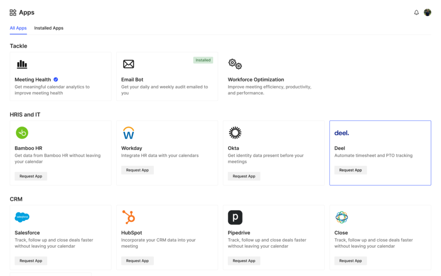
Task: Click the Apps page title text
Action: pos(27,12)
